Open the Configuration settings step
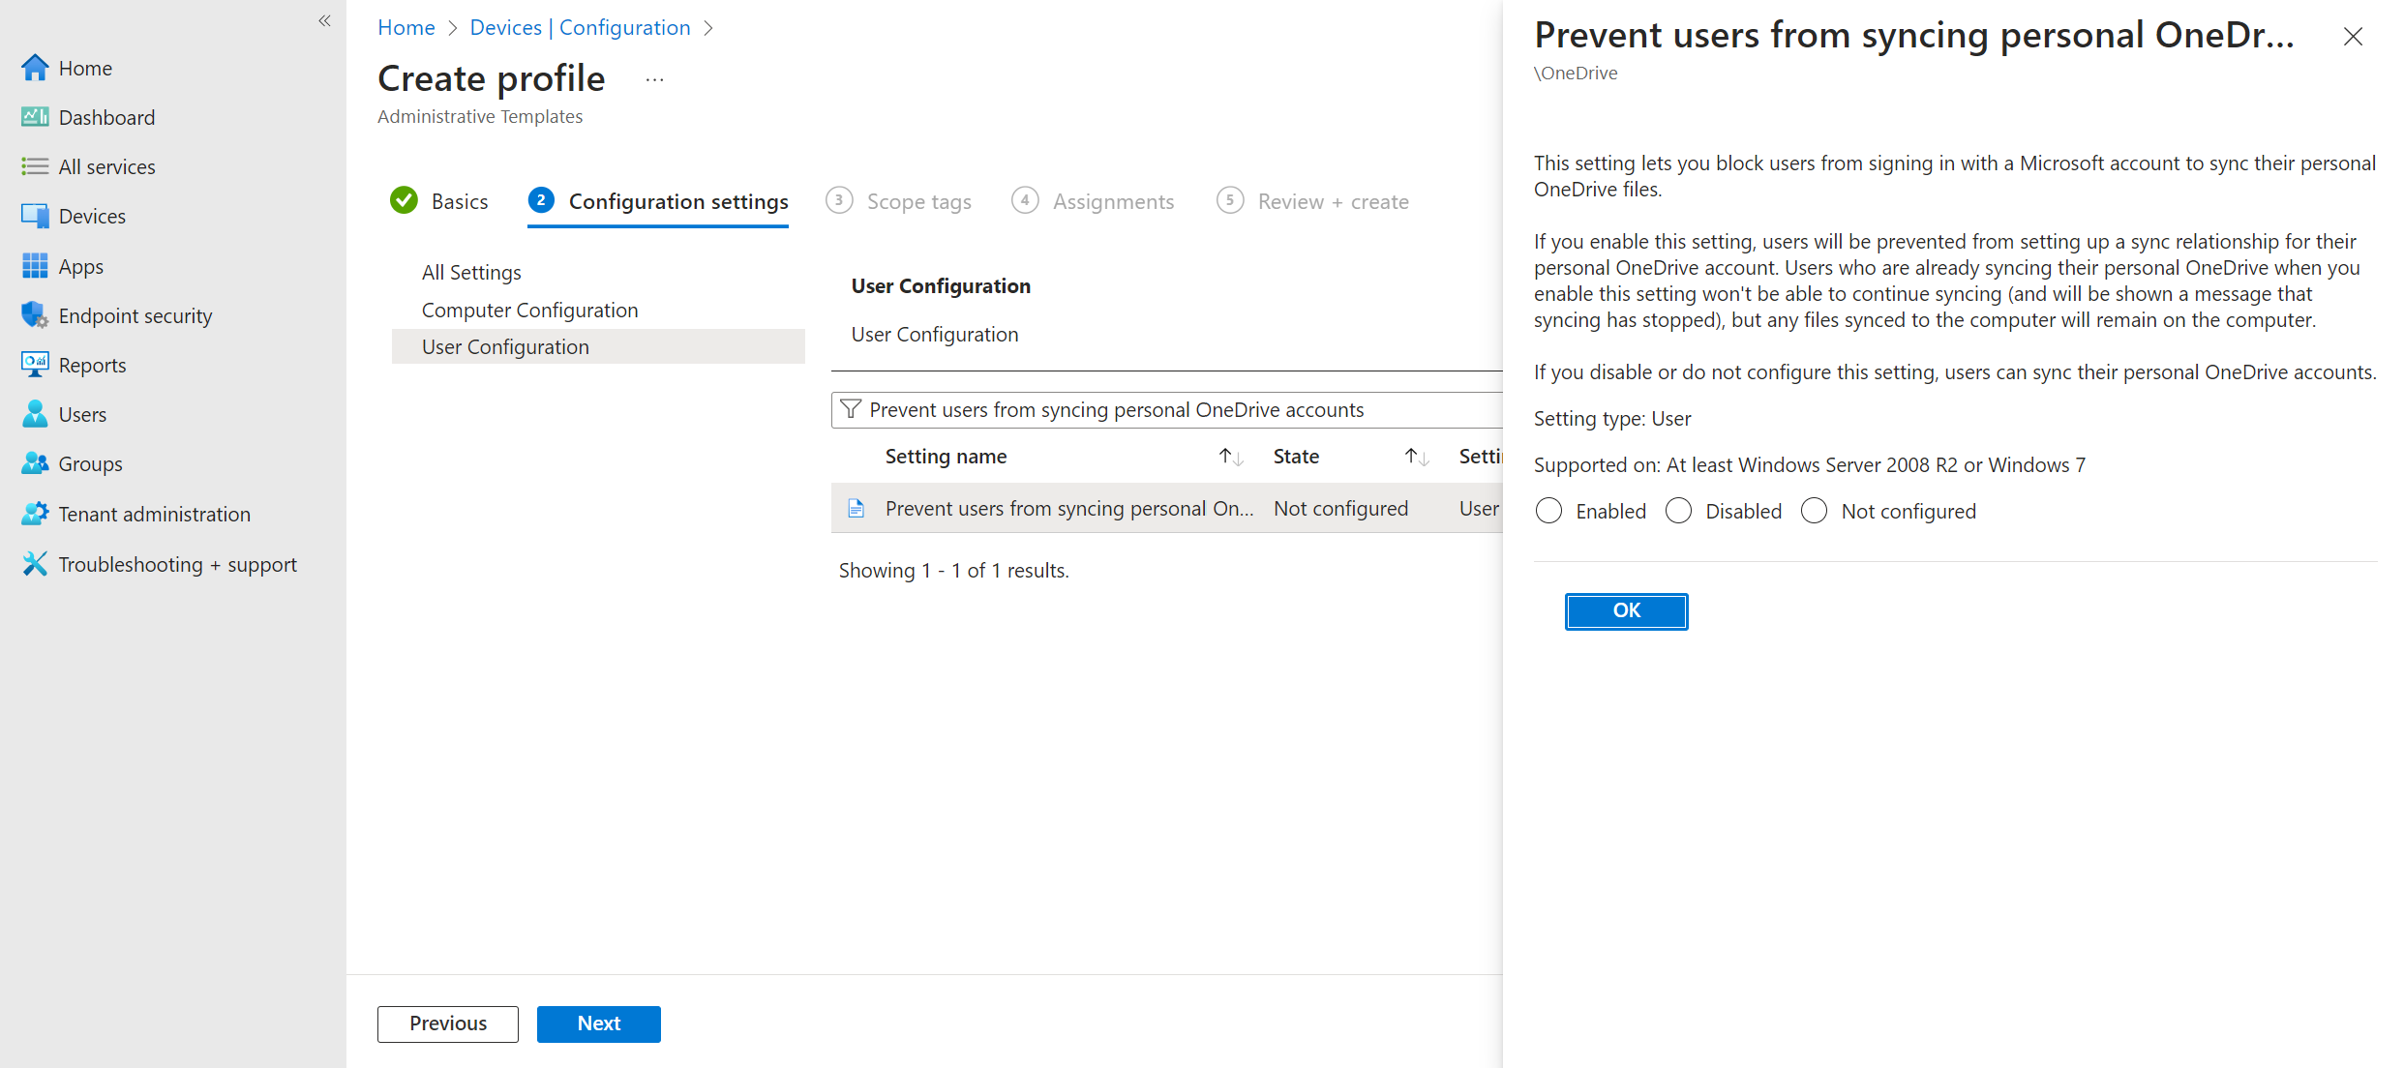This screenshot has height=1068, width=2404. (658, 201)
